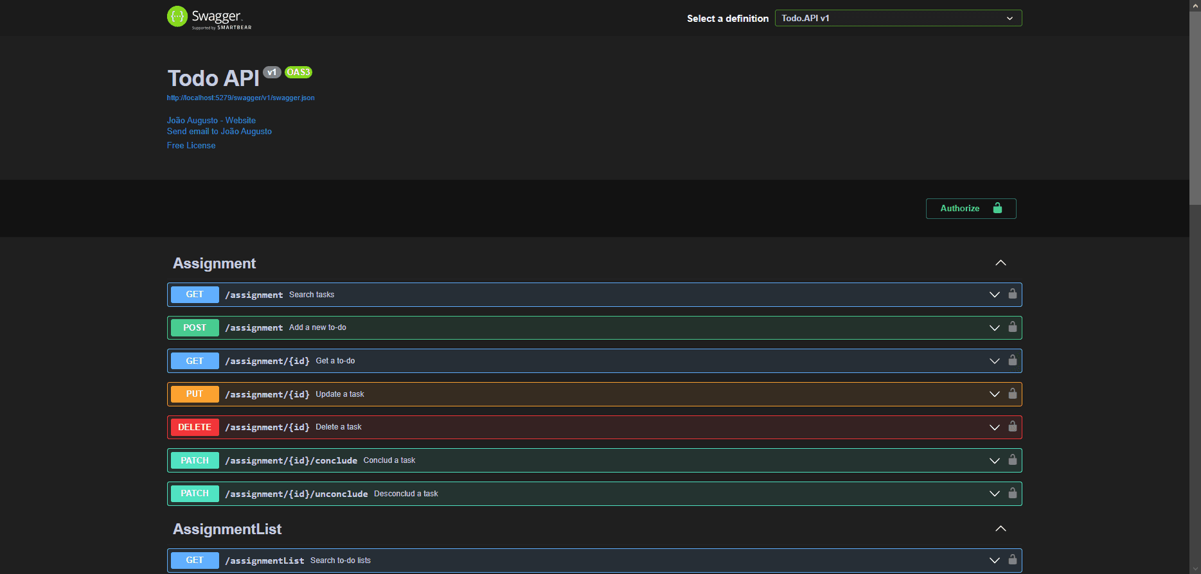The image size is (1201, 574).
Task: Click the padlock on PUT /assignment/{id}
Action: pos(1012,394)
